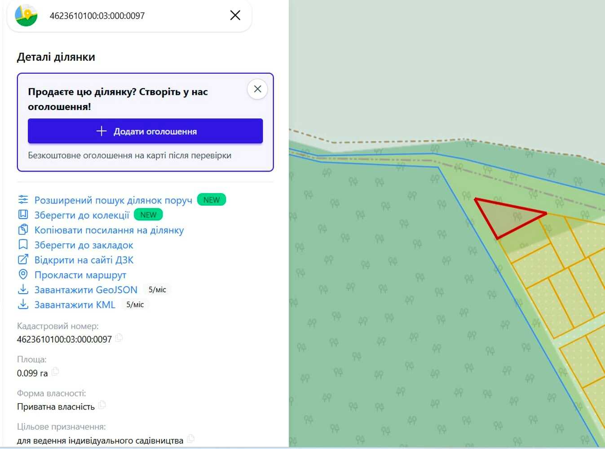Copy the 0.099 га area value

click(55, 372)
